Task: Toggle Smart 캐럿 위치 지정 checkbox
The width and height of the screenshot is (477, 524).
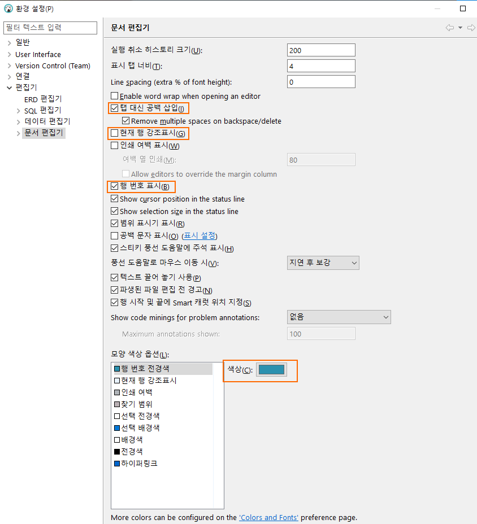Action: [x=114, y=302]
